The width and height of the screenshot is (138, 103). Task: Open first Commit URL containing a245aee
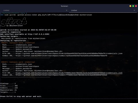point(61,56)
